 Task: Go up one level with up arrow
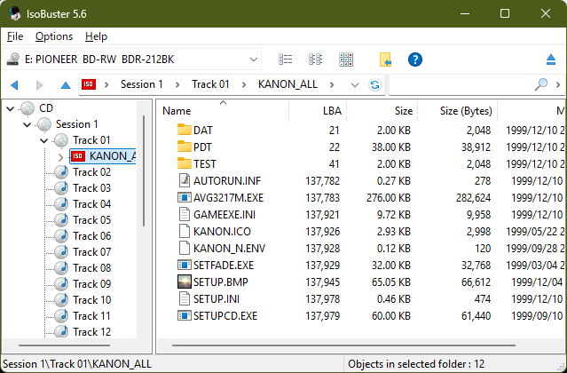[x=66, y=85]
